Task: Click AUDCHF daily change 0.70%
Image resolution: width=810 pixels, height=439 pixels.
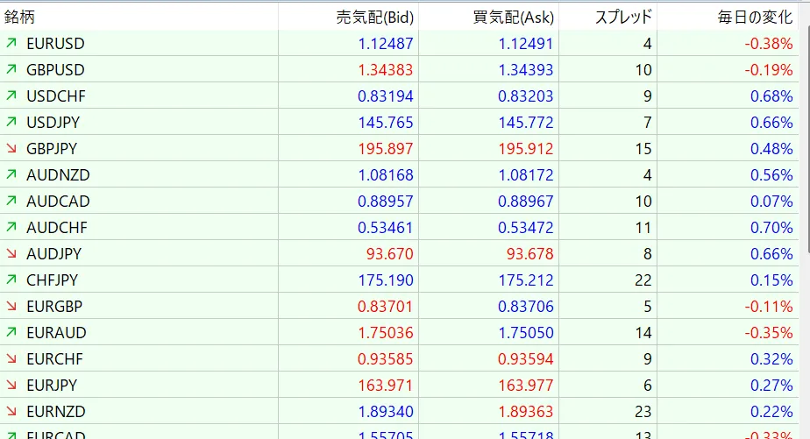Action: click(x=771, y=227)
